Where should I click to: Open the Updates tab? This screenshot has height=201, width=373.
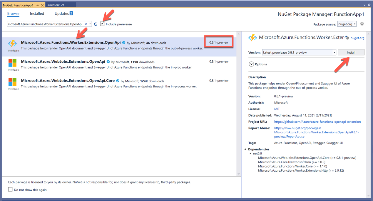pos(62,14)
